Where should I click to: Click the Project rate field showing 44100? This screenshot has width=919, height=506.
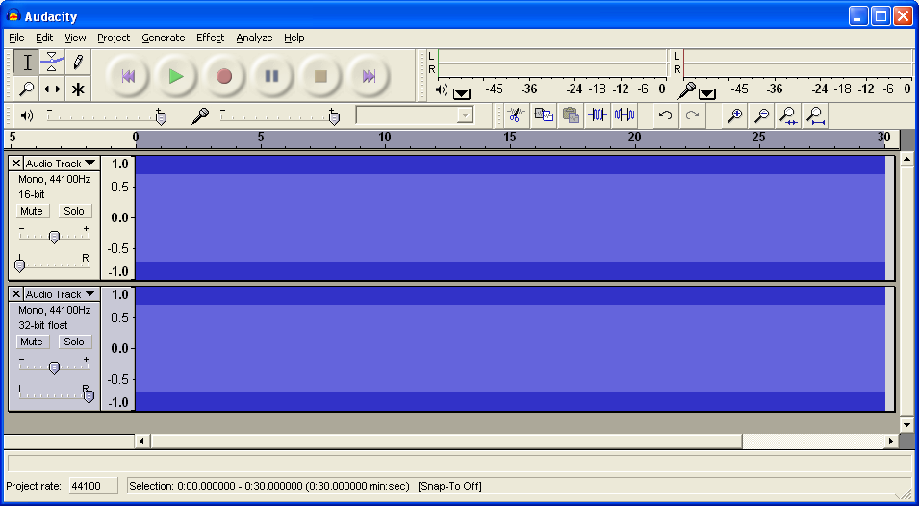[93, 486]
